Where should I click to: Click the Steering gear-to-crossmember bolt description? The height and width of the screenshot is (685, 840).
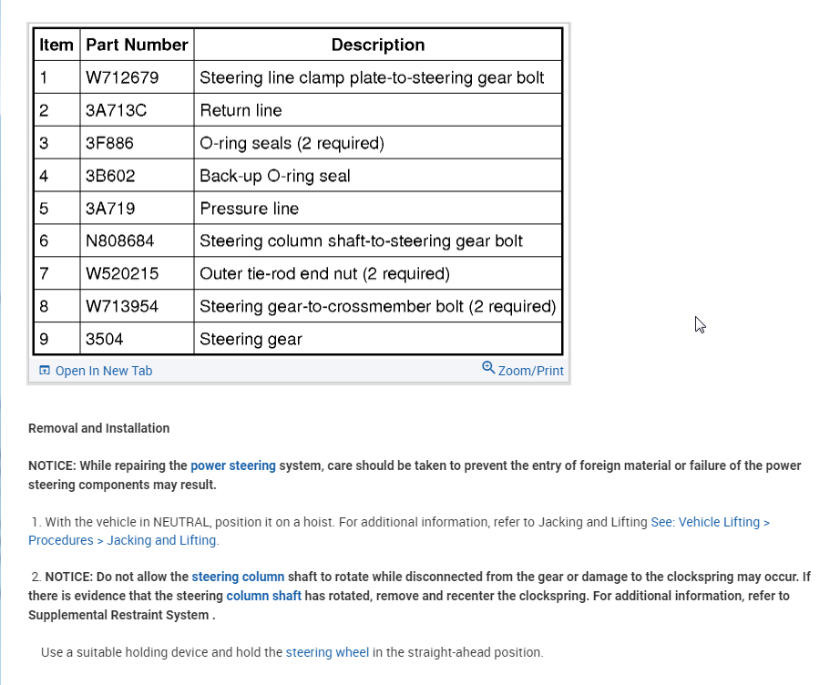point(378,306)
